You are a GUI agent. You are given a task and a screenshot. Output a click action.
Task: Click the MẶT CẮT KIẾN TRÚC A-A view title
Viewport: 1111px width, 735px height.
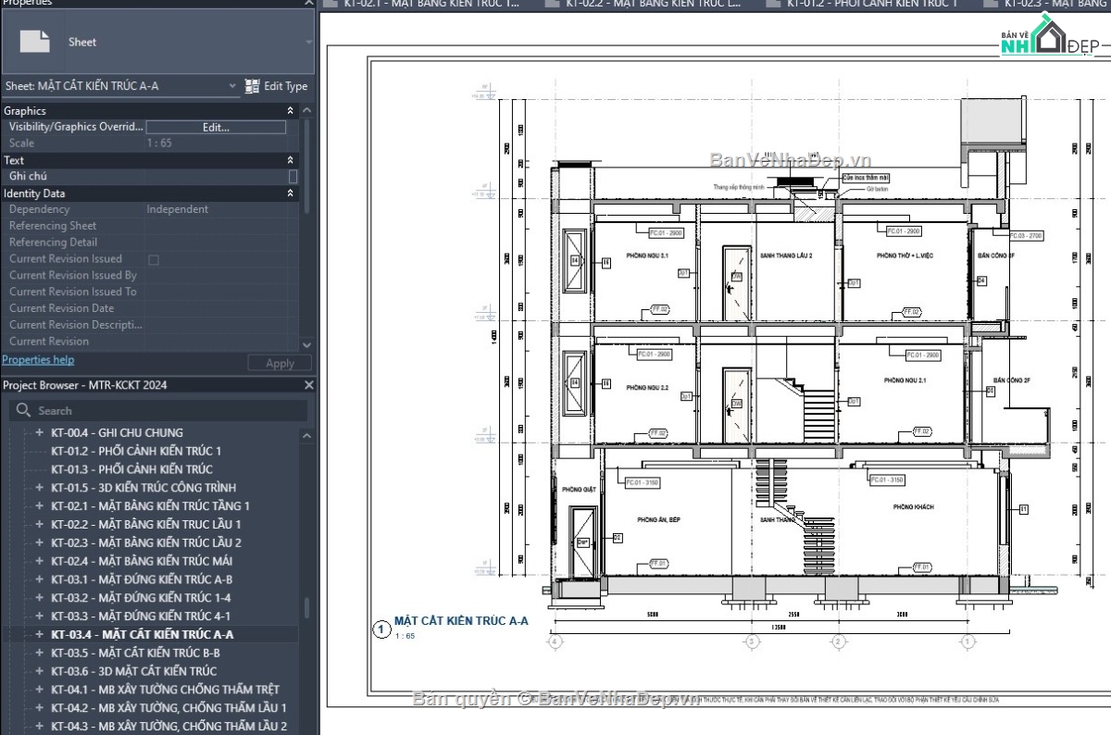(x=461, y=621)
